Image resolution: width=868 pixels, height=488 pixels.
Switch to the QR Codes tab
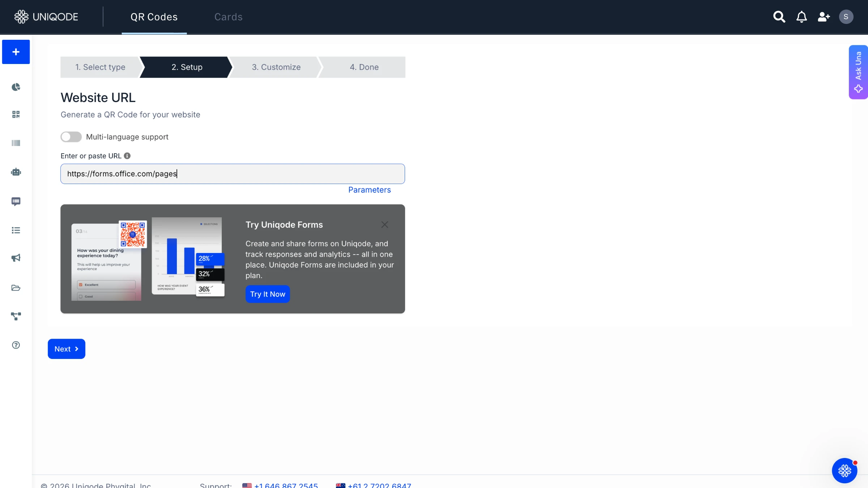(x=154, y=17)
